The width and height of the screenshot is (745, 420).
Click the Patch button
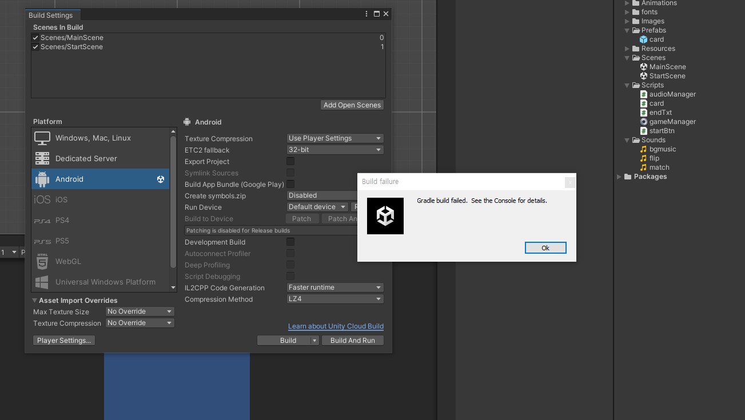[x=301, y=219]
